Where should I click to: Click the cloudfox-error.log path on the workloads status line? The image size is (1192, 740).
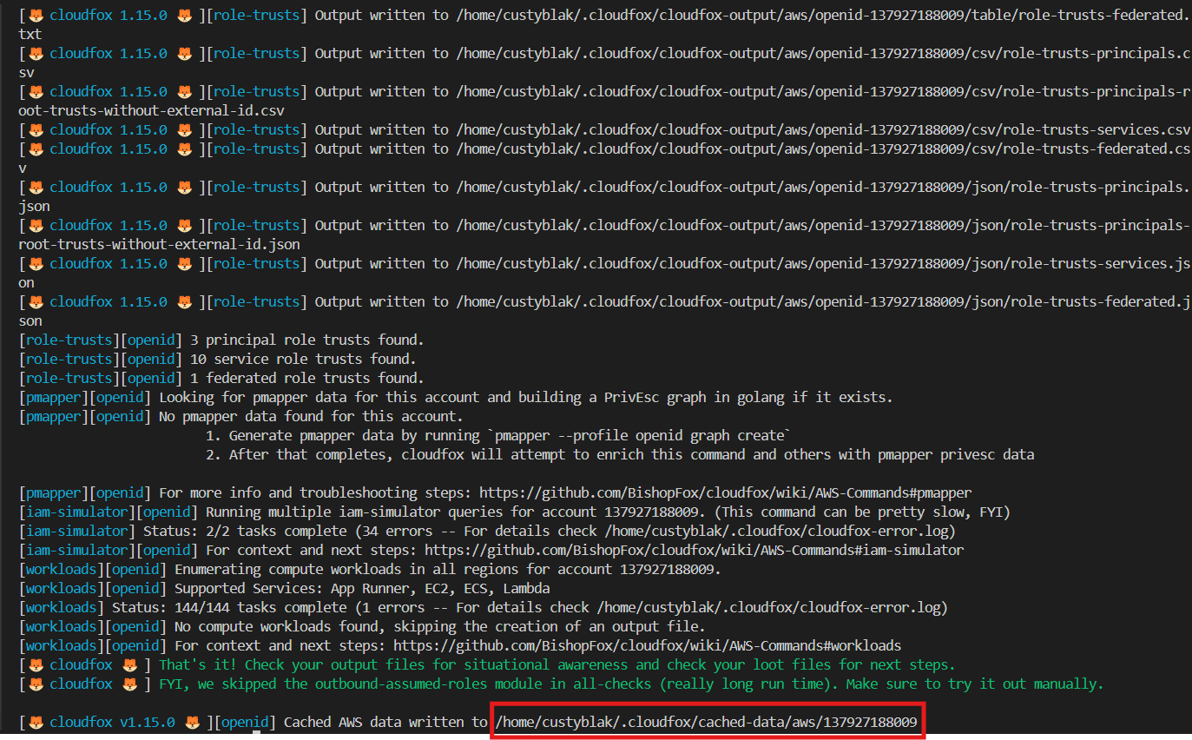click(767, 607)
